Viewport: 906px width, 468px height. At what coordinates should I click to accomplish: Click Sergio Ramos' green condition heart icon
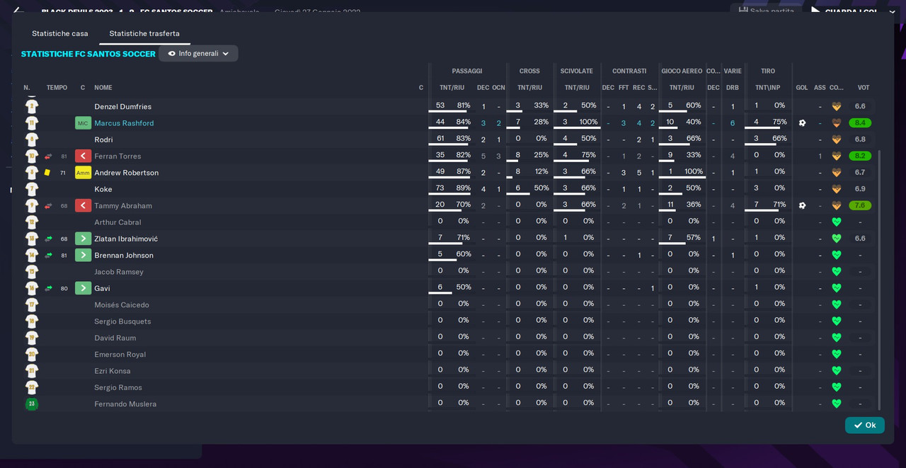click(x=836, y=387)
